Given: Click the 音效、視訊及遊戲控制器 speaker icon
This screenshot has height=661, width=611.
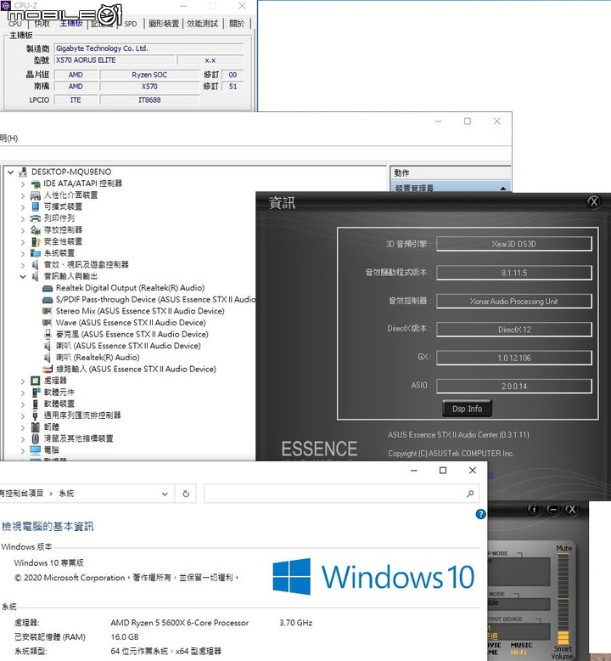Looking at the screenshot, I should (36, 265).
